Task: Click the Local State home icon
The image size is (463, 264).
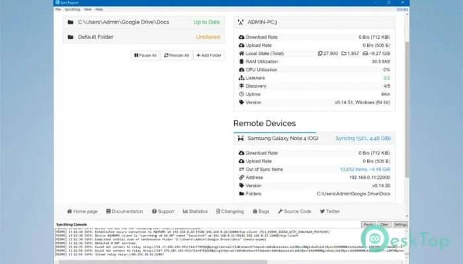Action: tap(241, 53)
